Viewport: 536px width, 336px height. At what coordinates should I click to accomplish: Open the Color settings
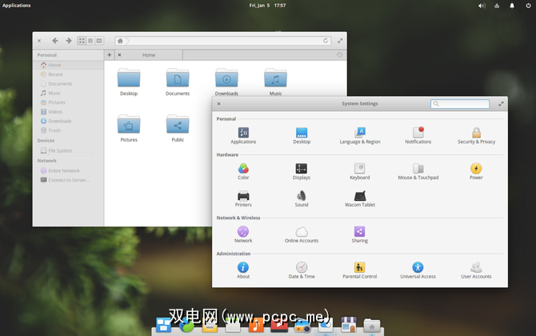[243, 170]
